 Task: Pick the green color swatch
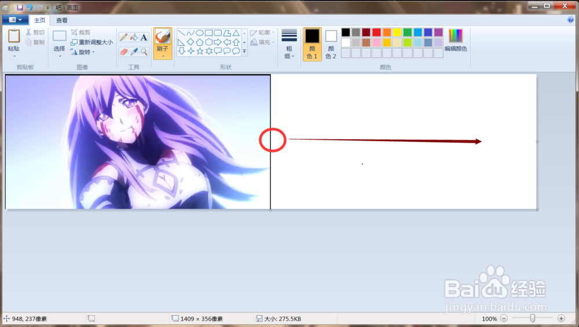(x=408, y=32)
